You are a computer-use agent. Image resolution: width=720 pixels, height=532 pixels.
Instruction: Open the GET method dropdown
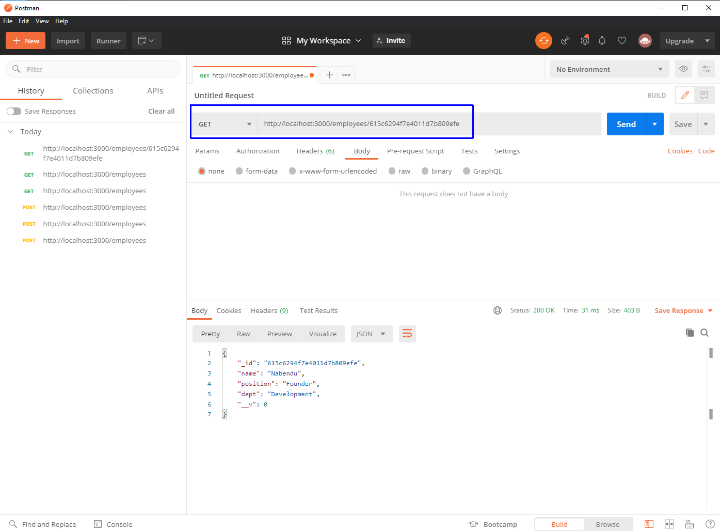click(225, 124)
